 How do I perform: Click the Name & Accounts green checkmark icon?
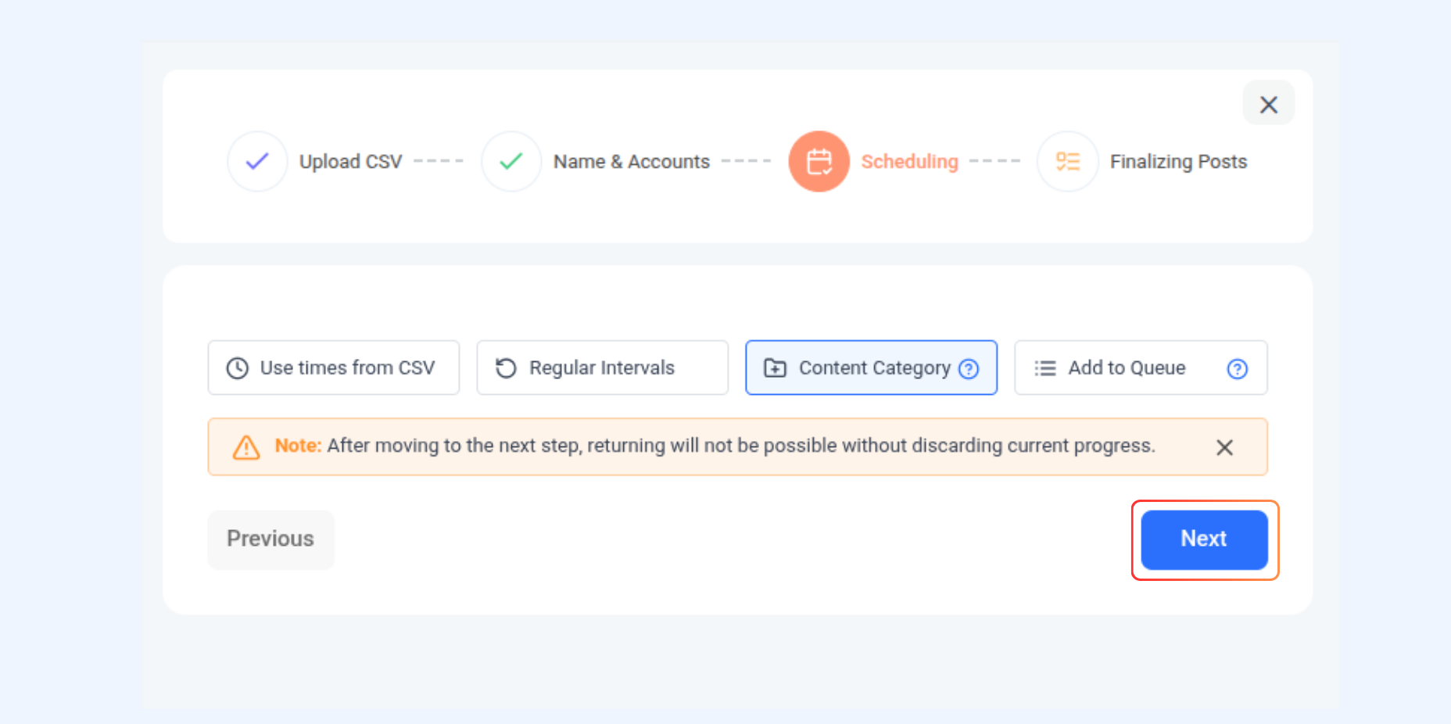pyautogui.click(x=511, y=161)
